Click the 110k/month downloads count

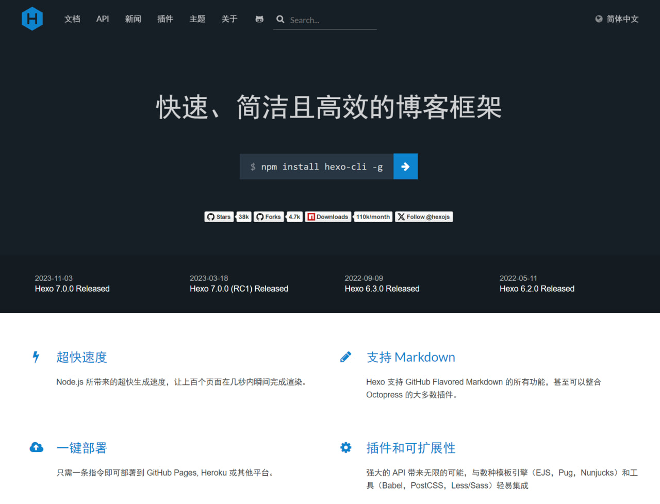pyautogui.click(x=373, y=217)
